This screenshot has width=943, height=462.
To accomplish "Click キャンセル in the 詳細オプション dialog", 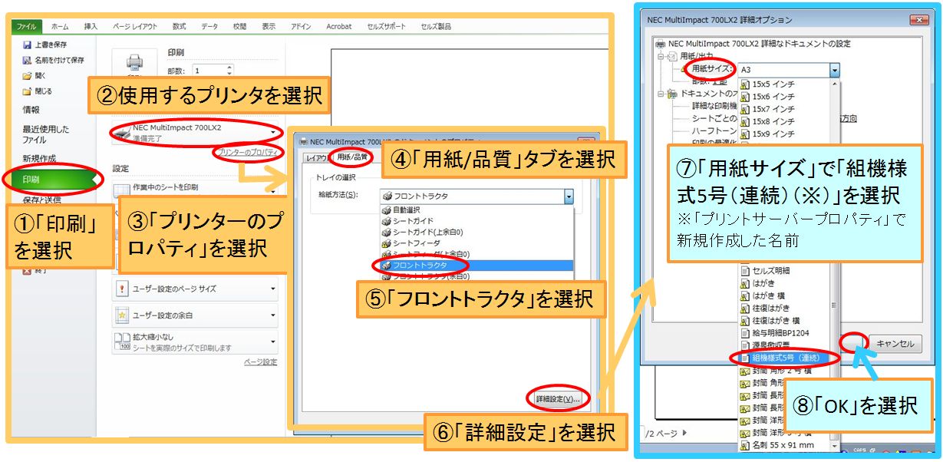I will click(895, 344).
